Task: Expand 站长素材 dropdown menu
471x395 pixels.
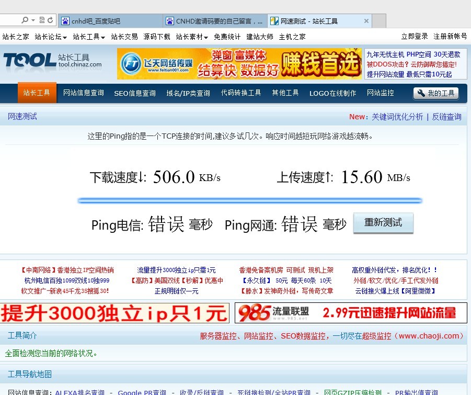Action: click(x=192, y=37)
